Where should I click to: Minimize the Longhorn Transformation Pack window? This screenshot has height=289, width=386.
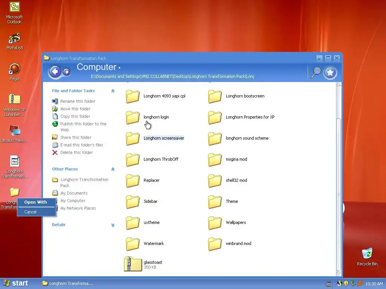coord(319,58)
